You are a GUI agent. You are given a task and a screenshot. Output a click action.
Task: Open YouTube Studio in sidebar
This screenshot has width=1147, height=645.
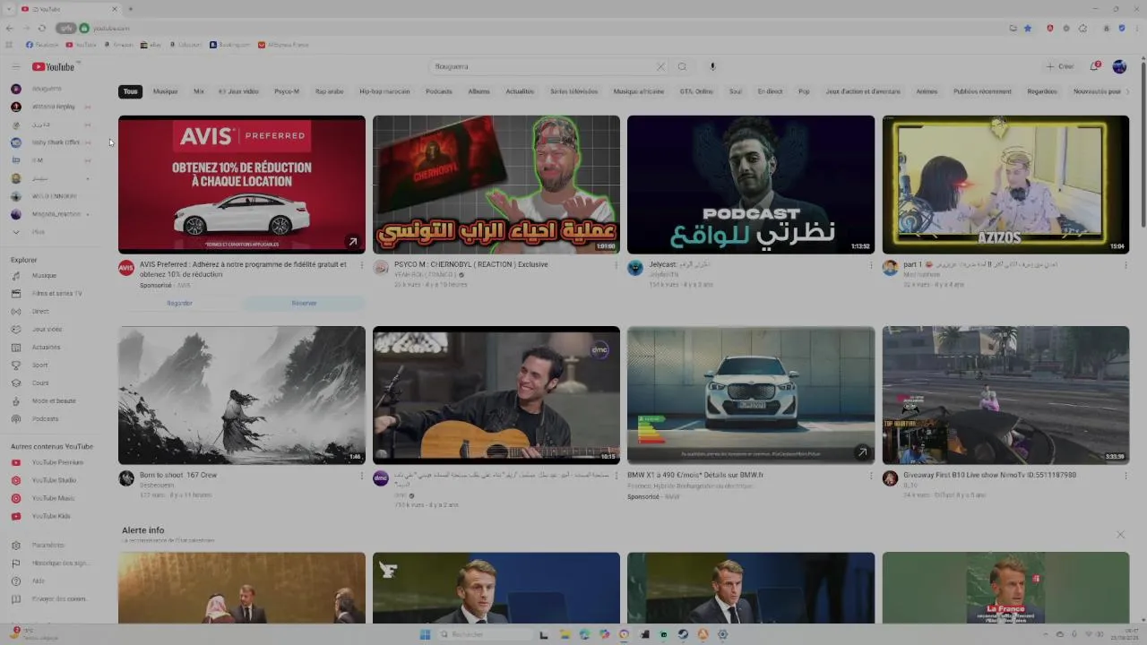point(54,481)
